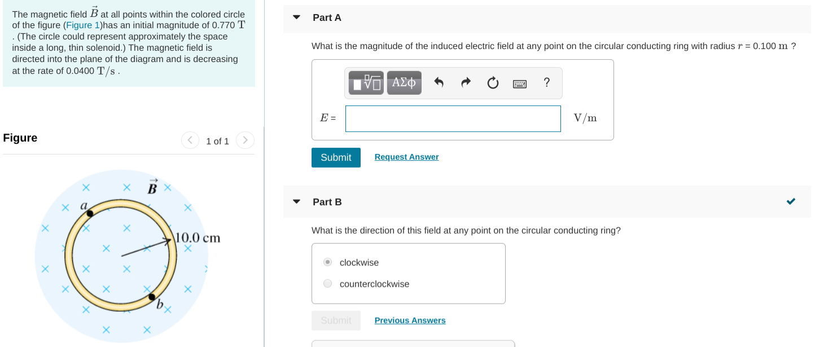Click the previous figure navigation arrow
This screenshot has width=837, height=347.
coord(190,140)
